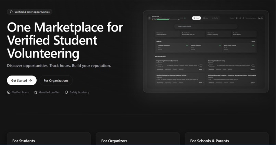Image resolution: width=276 pixels, height=145 pixels.
Task: Click View all link in Quests section
Action: click(253, 41)
